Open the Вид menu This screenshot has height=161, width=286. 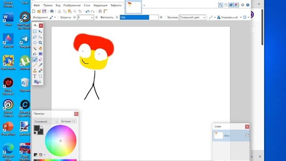pyautogui.click(x=58, y=5)
